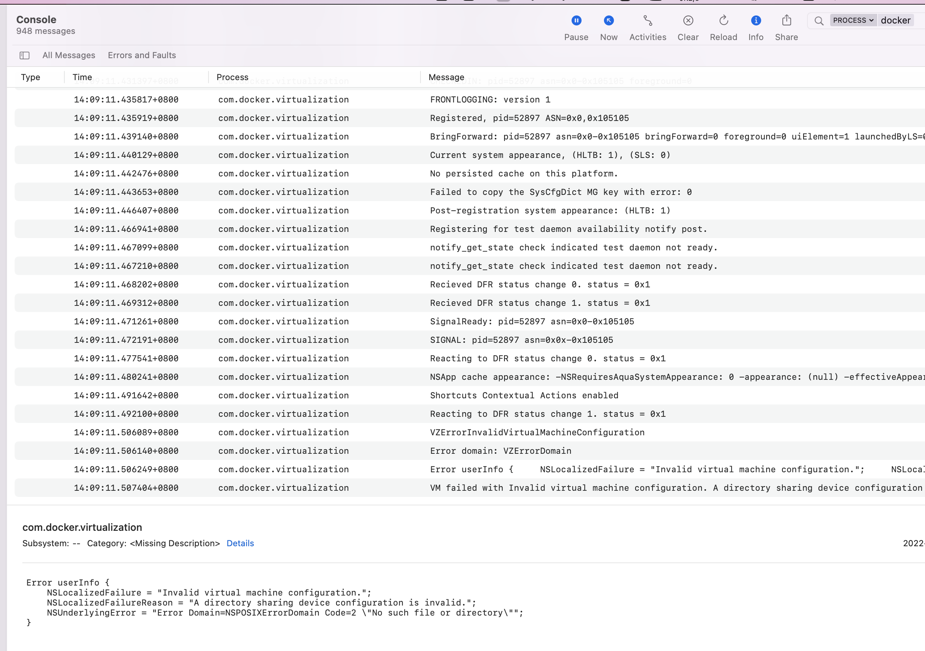Open the Share menu
The width and height of the screenshot is (925, 651).
(786, 28)
